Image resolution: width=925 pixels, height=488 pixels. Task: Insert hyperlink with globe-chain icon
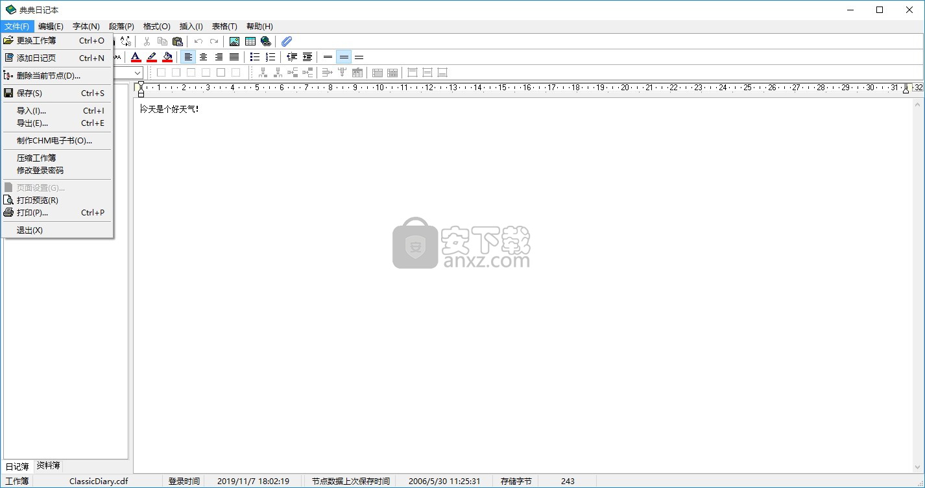pos(265,41)
